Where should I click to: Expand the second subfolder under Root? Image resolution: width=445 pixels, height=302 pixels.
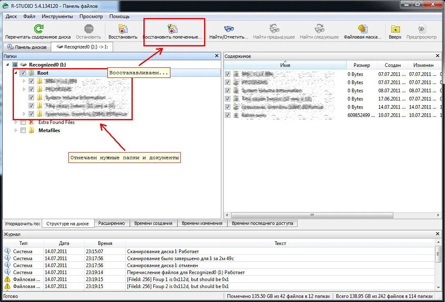24,89
